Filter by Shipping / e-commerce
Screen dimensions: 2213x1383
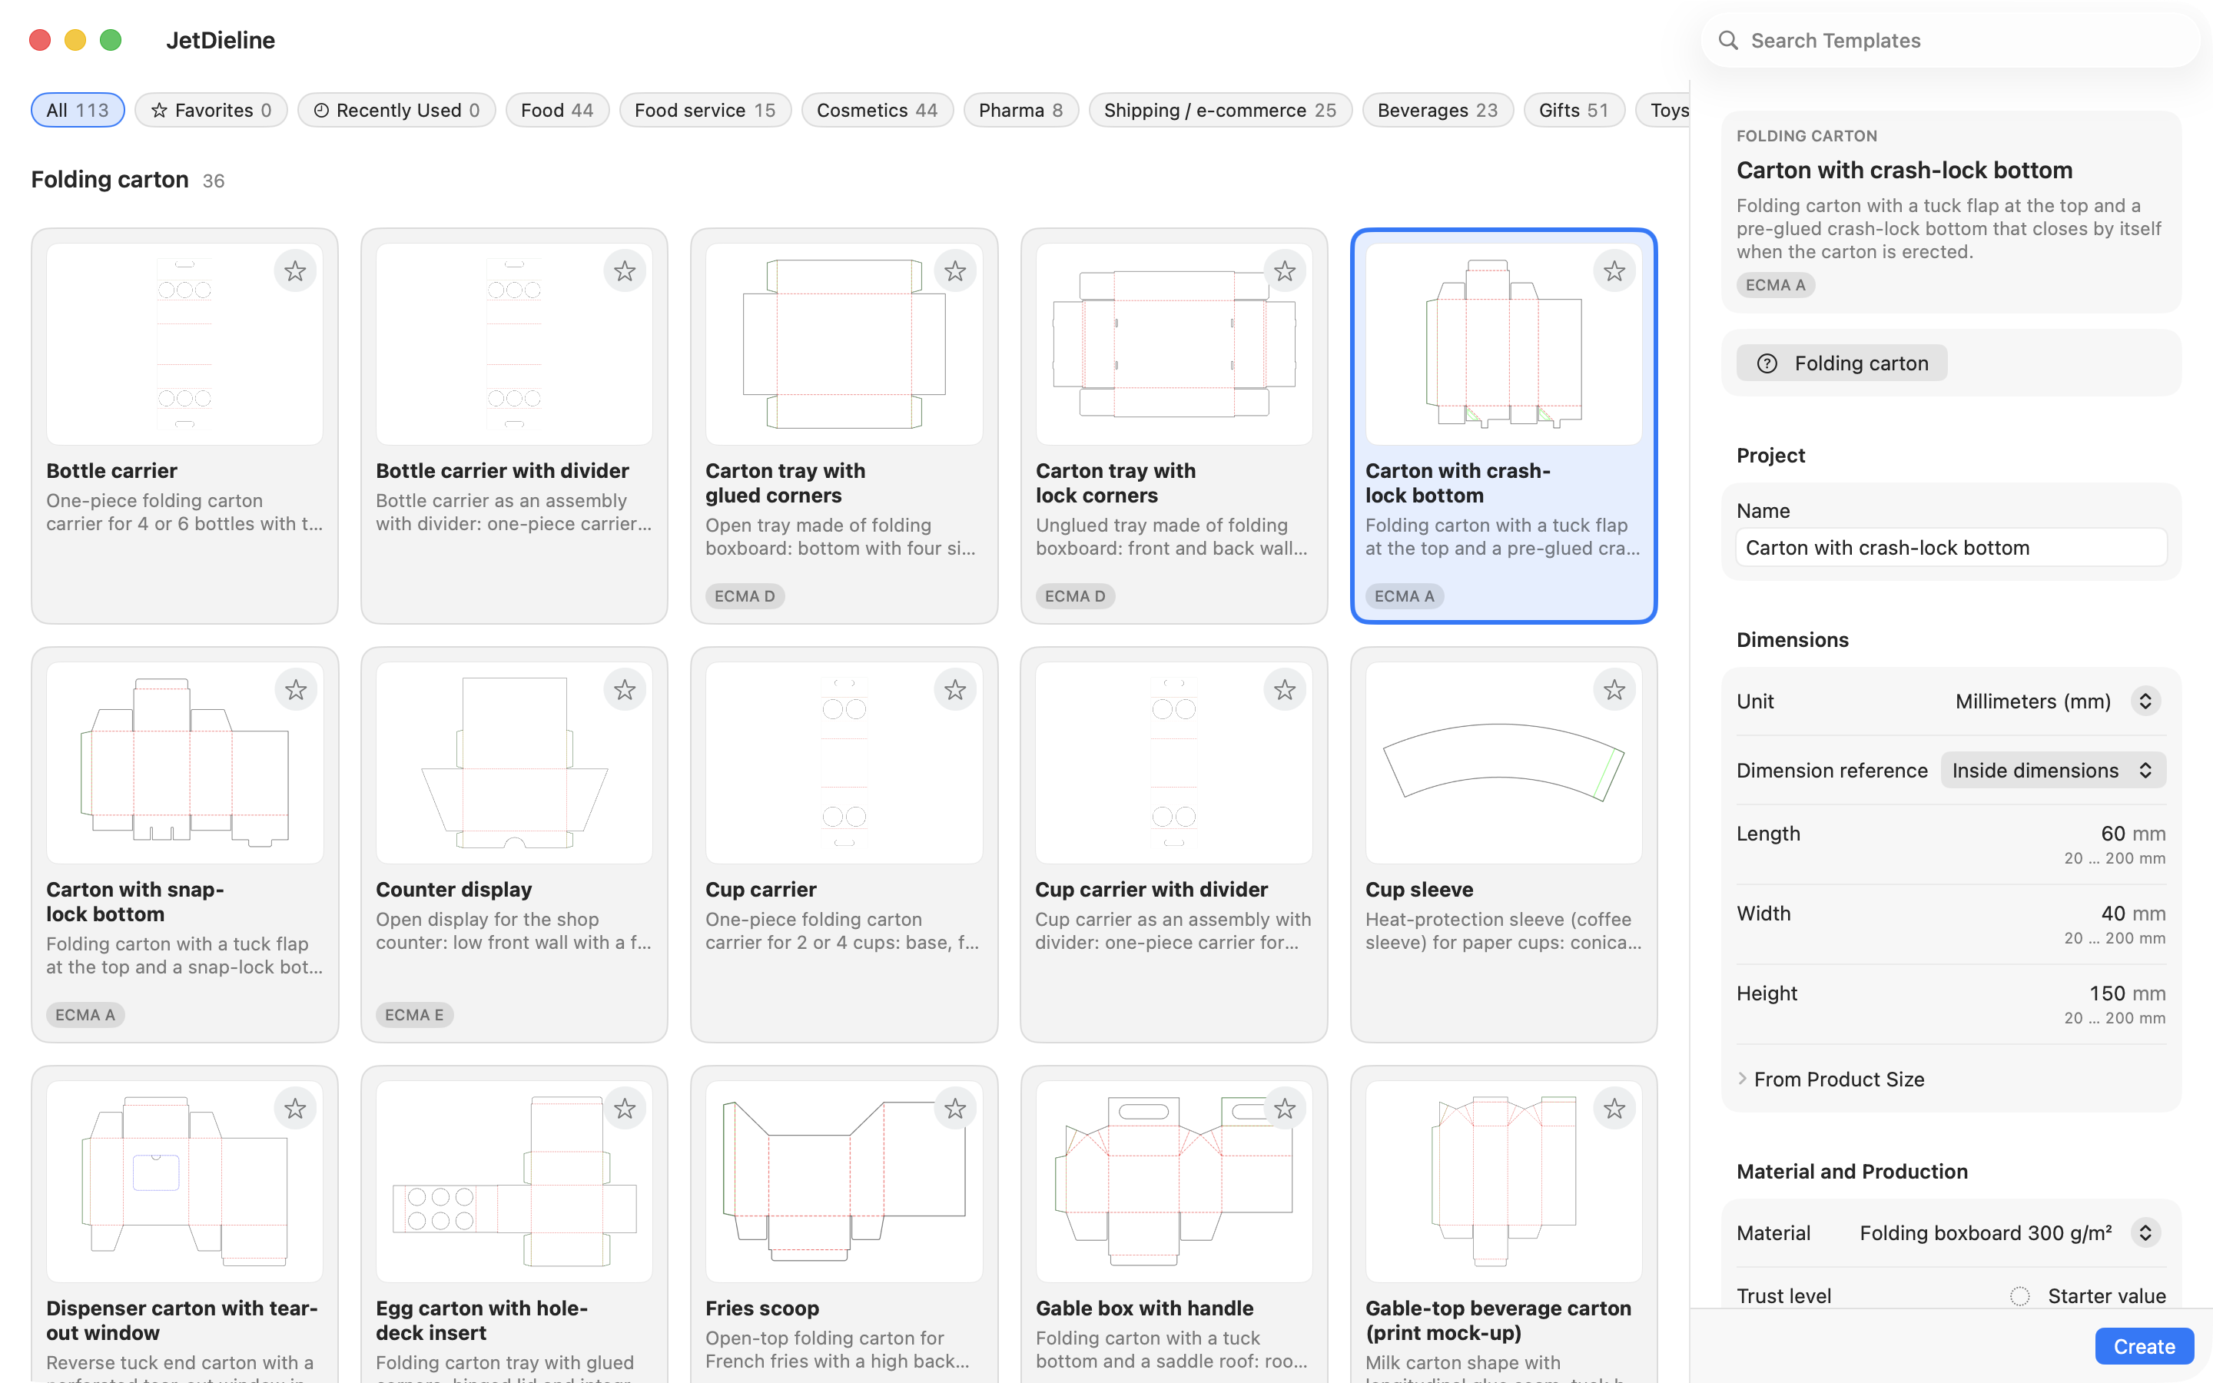pos(1220,110)
